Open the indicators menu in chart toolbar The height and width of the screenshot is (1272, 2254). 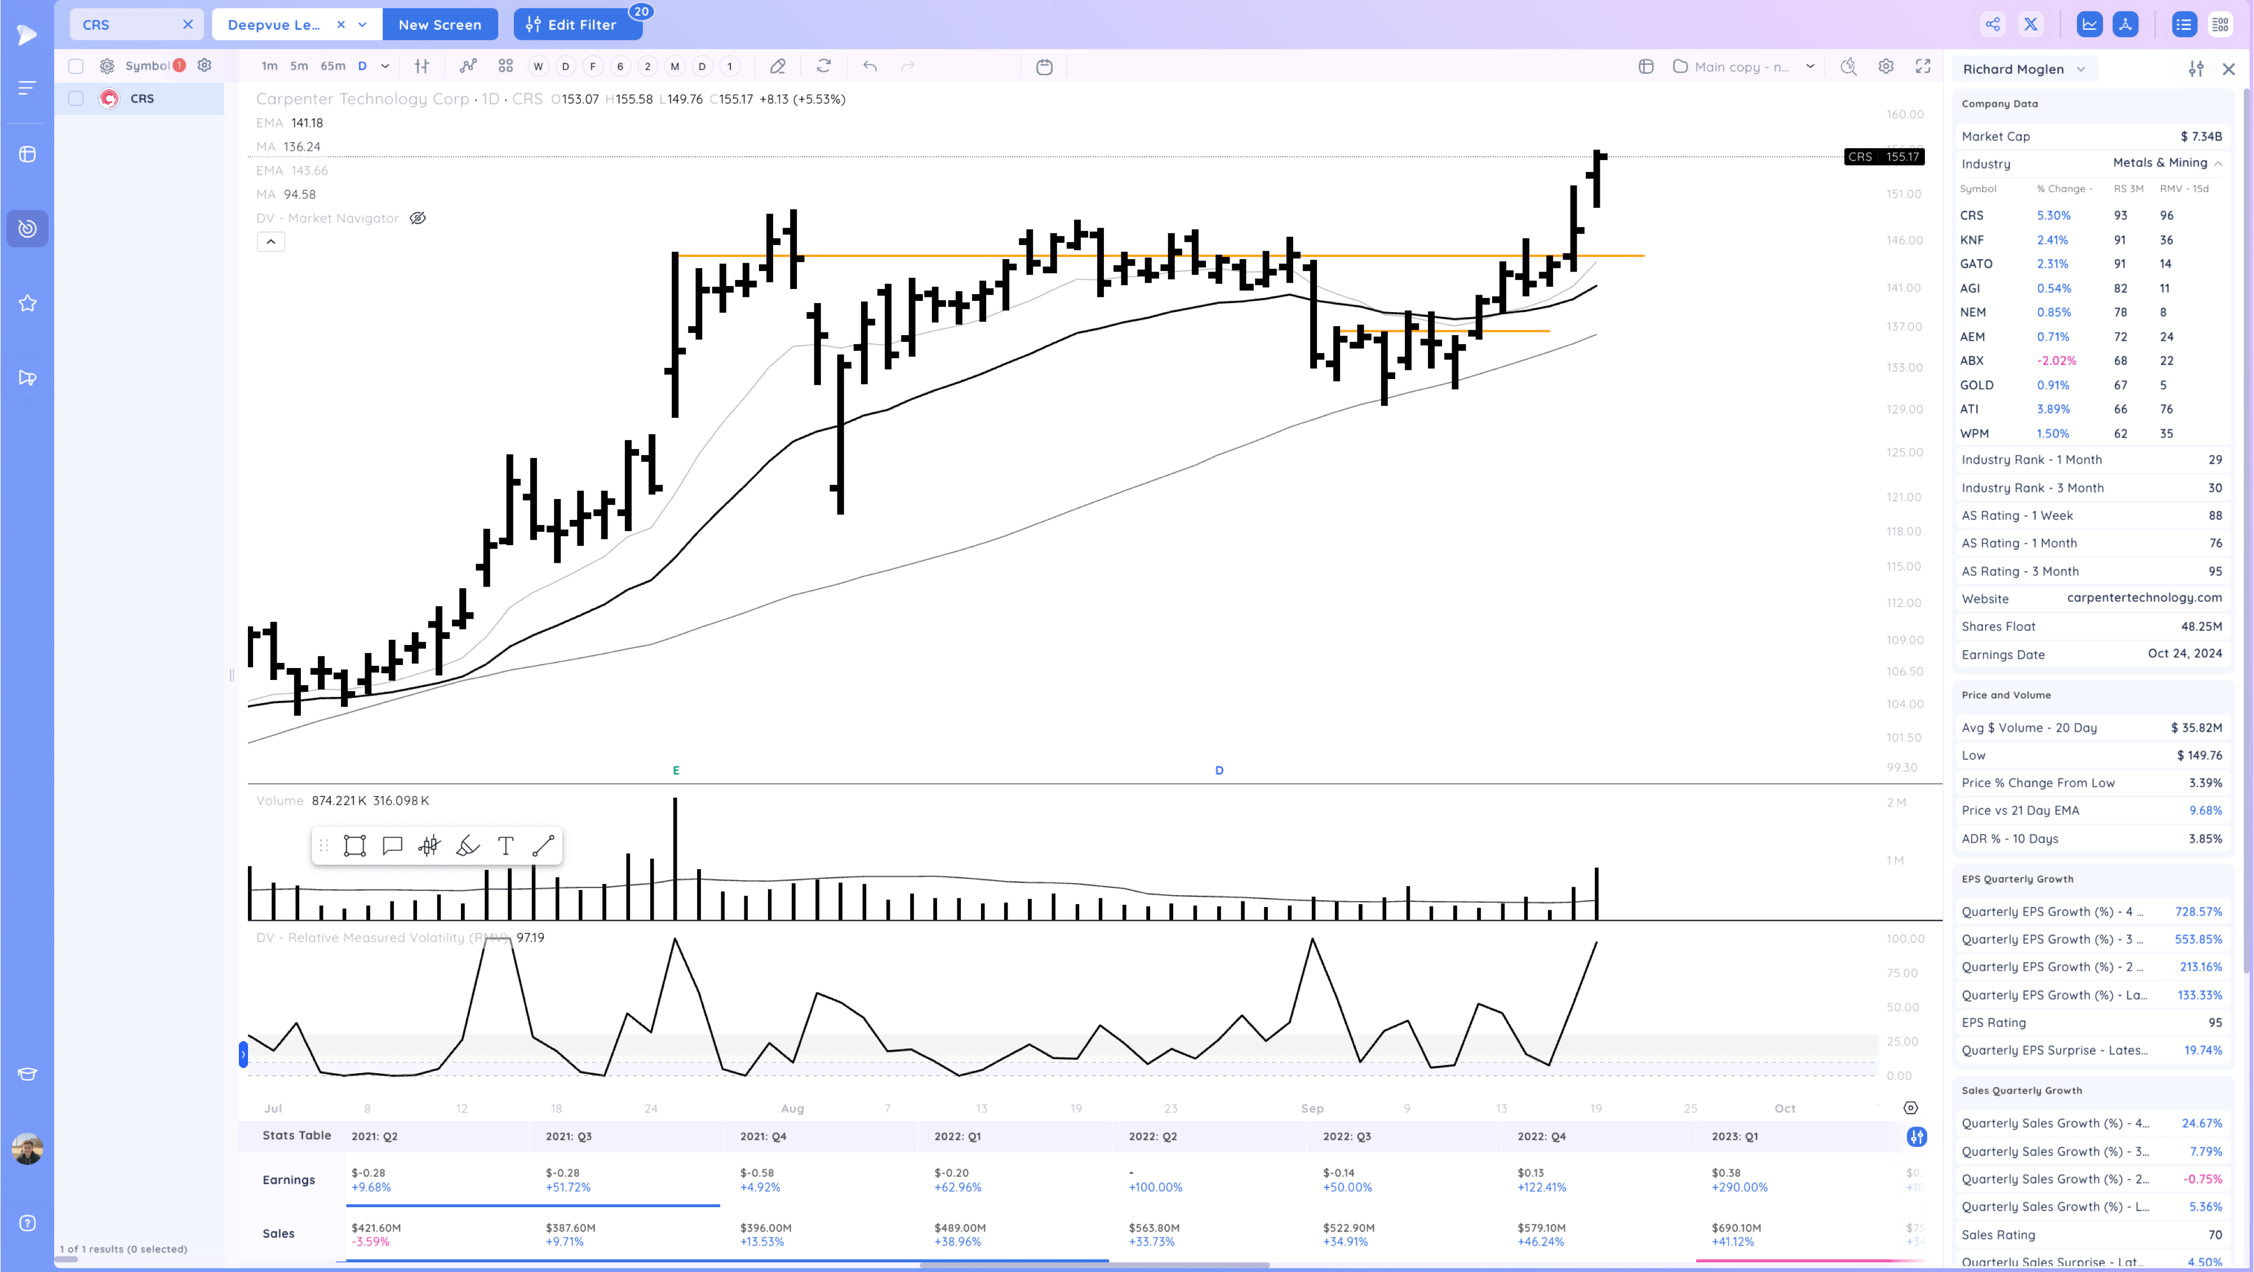pos(468,66)
